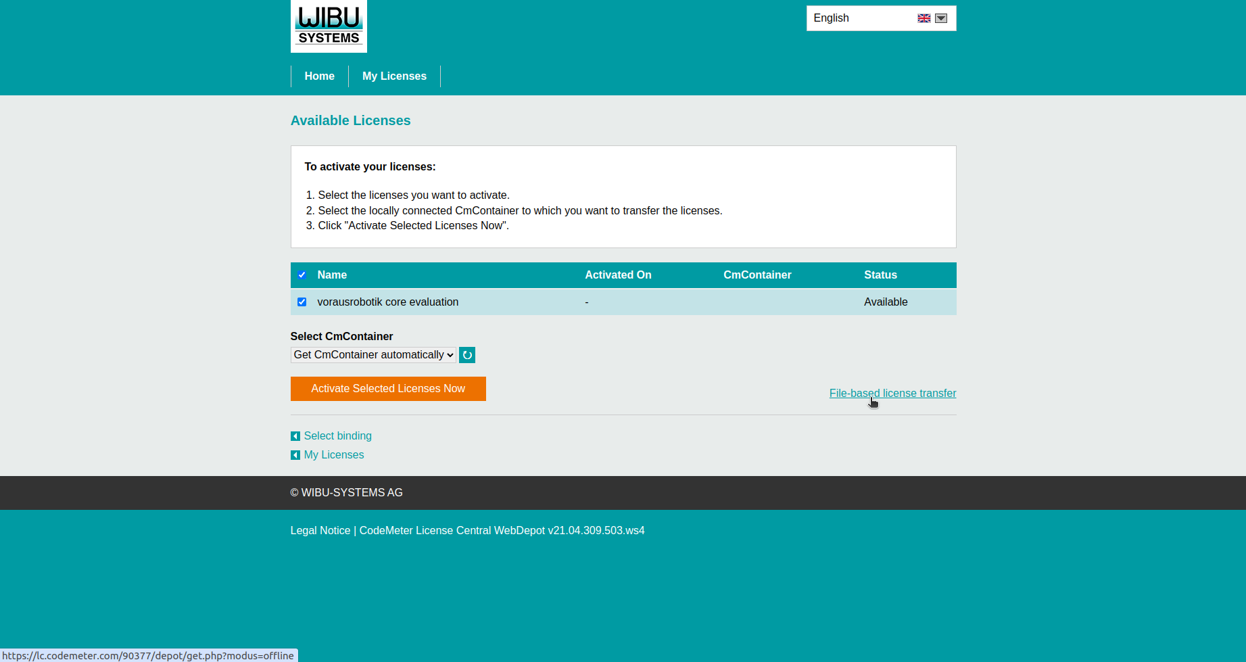Open the language dropdown arrow
This screenshot has width=1246, height=662.
941,18
